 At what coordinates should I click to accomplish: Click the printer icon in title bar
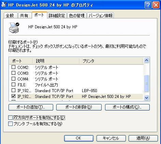coord(4,5)
